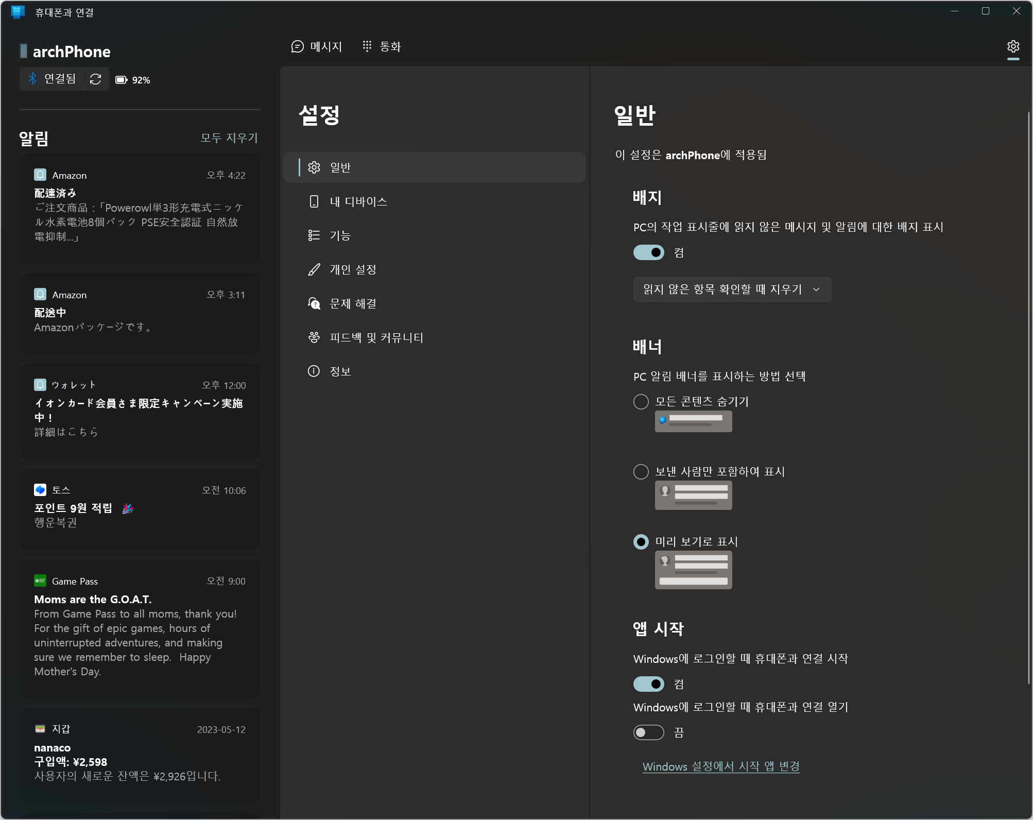This screenshot has width=1033, height=820.
Task: Switch to the 메시지 tab
Action: 317,47
